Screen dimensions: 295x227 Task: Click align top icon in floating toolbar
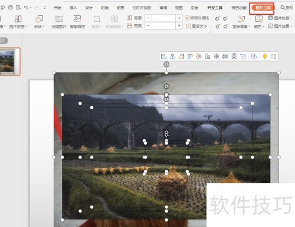(190, 56)
